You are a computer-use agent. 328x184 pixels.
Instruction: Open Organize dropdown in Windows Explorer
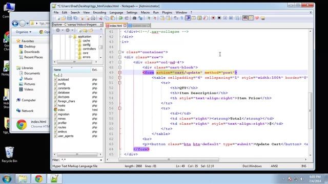pos(24,32)
